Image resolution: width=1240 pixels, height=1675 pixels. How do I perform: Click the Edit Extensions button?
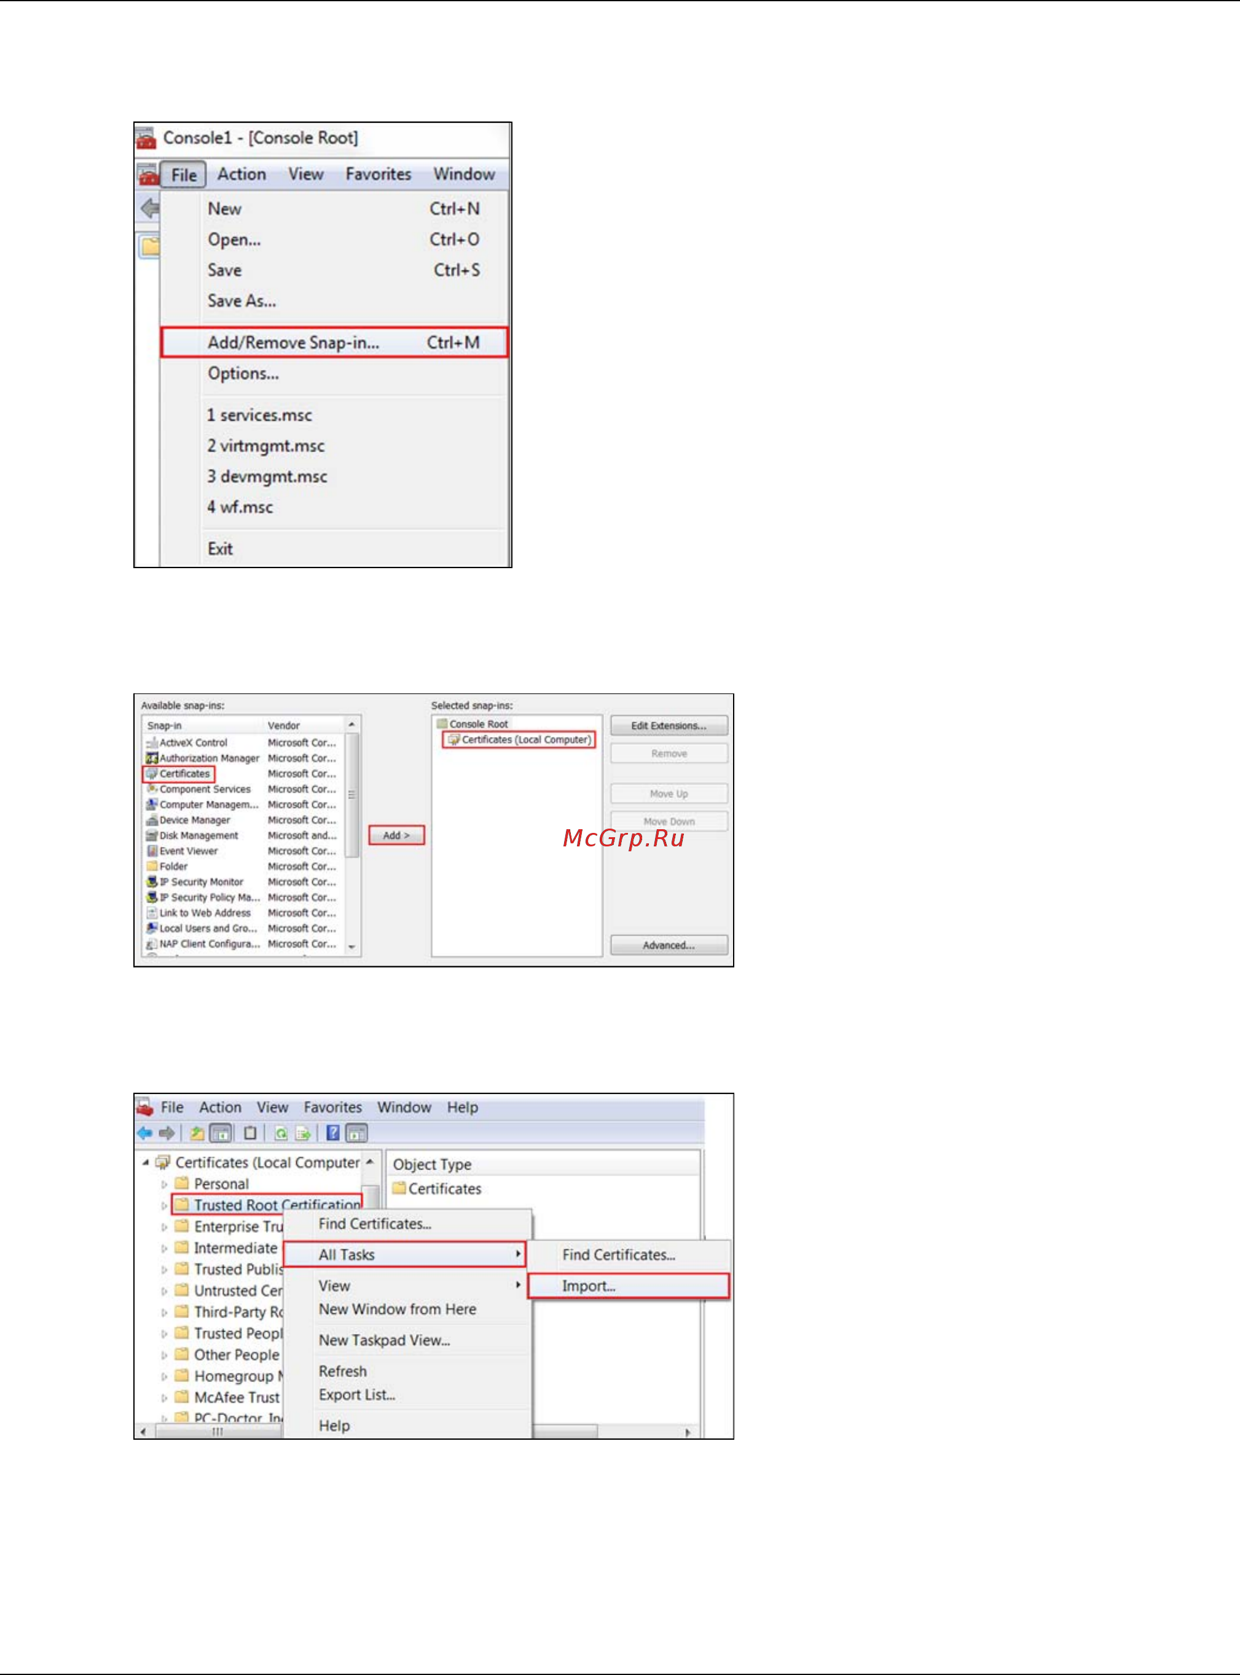[x=669, y=726]
